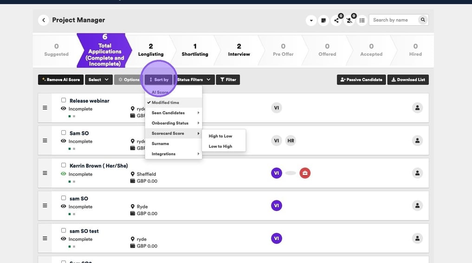
Task: Select the Kerrin Brown candidate checkbox
Action: (x=64, y=165)
